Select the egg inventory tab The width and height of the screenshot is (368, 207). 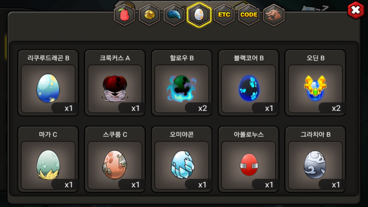click(199, 15)
